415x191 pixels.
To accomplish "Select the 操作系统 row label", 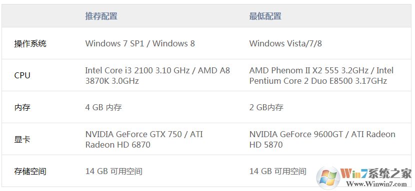I will tap(30, 43).
